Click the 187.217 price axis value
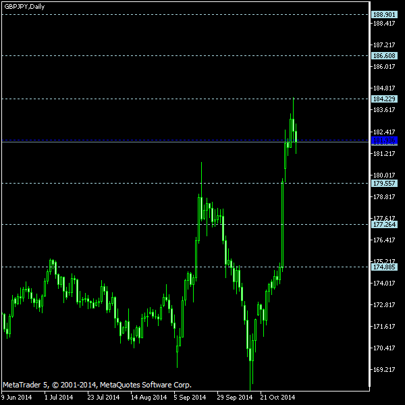This screenshot has height=405, width=405. (x=384, y=45)
